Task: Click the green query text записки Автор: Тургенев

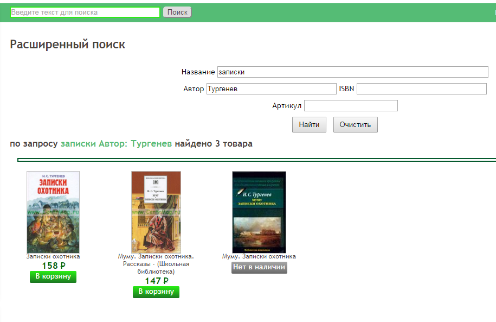Action: (x=116, y=144)
